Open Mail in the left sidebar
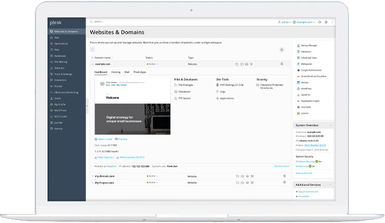The width and height of the screenshot is (385, 223). tap(55, 37)
